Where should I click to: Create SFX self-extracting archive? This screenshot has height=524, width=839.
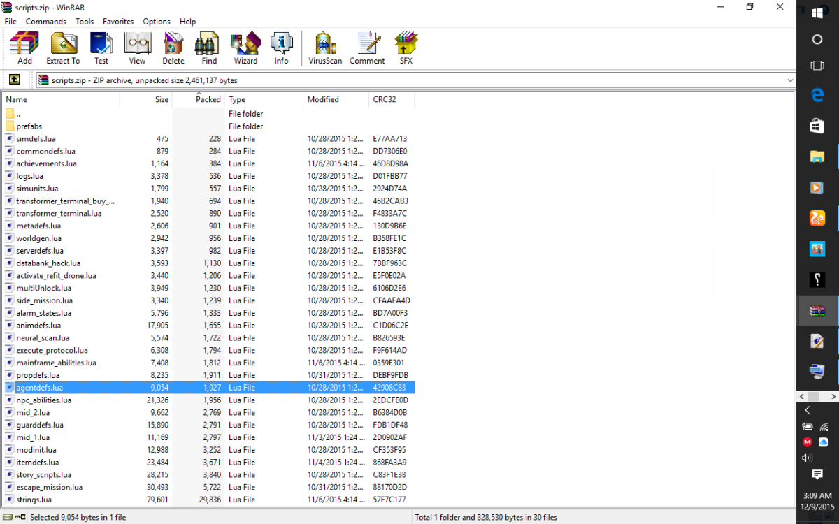point(406,48)
